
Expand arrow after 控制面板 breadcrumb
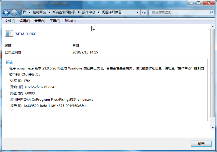49,12
